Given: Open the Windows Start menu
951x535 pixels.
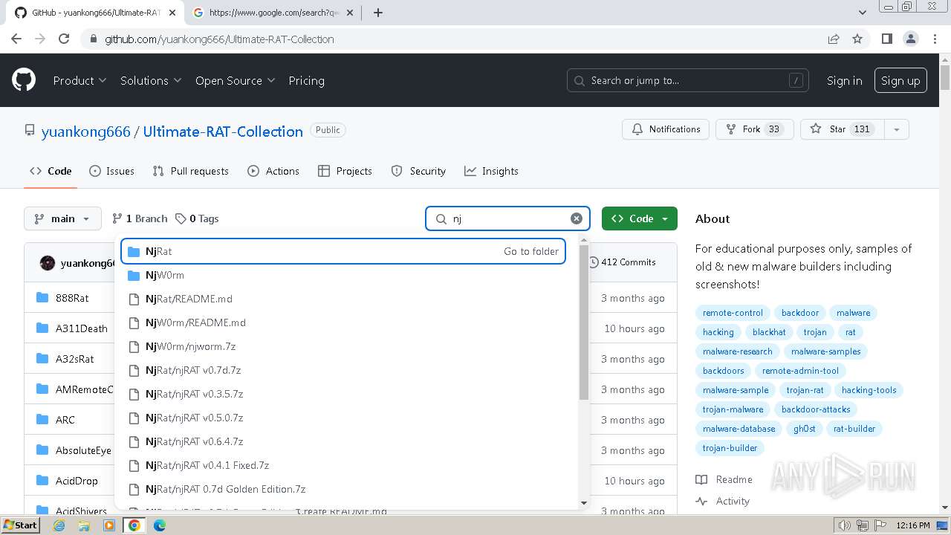Looking at the screenshot, I should pos(20,525).
